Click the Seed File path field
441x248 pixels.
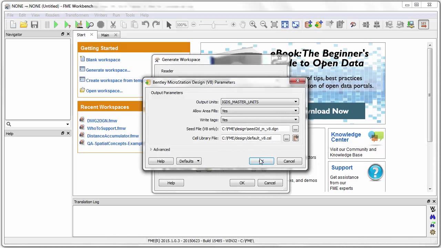(x=255, y=129)
